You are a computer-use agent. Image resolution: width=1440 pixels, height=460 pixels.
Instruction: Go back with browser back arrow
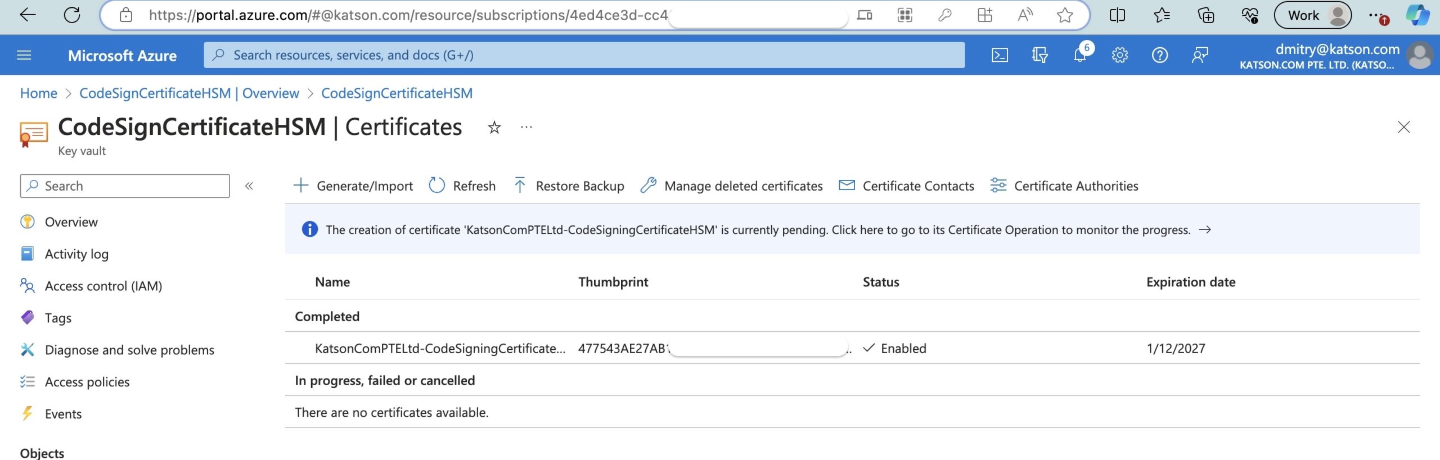[28, 15]
